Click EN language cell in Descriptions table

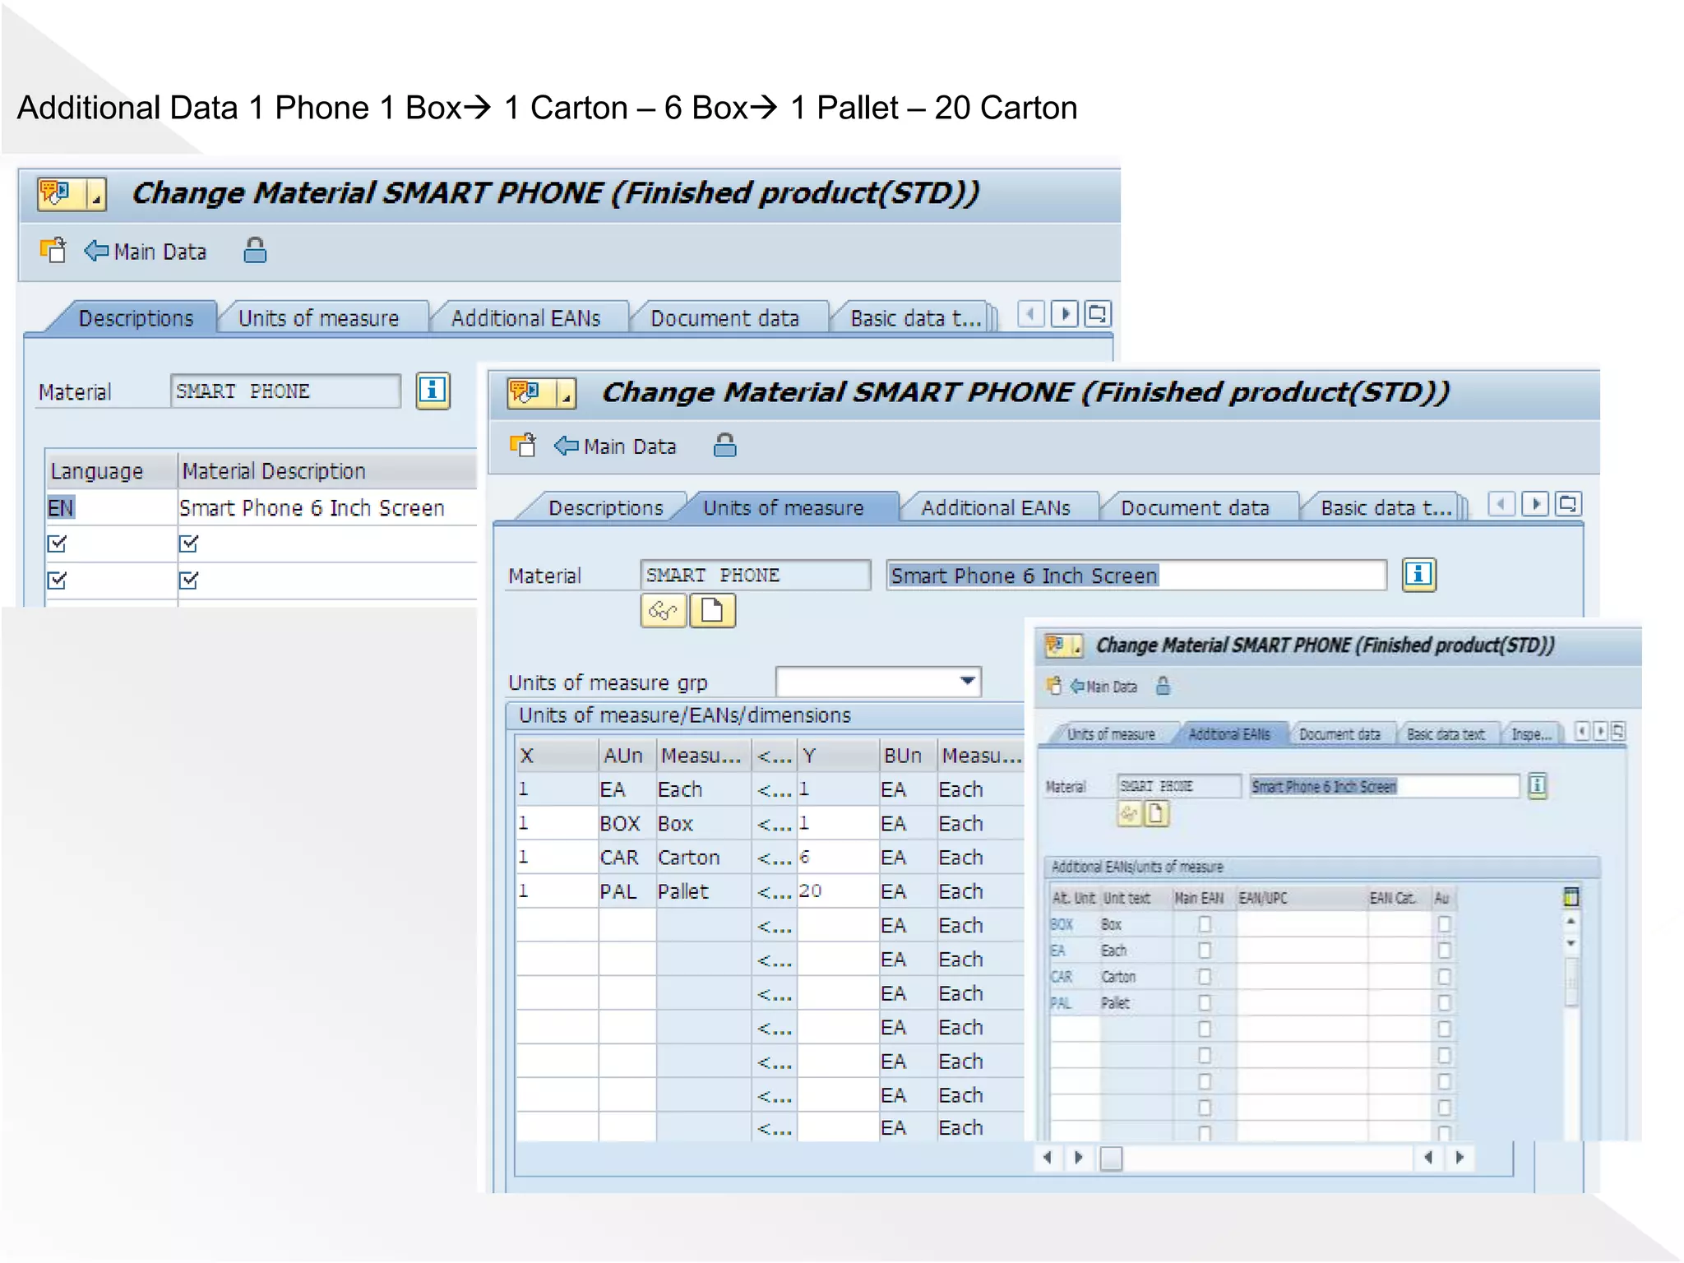point(111,507)
